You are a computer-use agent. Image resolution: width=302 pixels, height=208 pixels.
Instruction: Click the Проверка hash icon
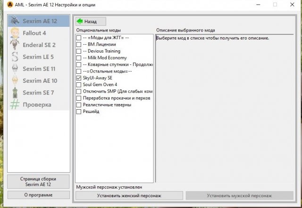[15, 104]
